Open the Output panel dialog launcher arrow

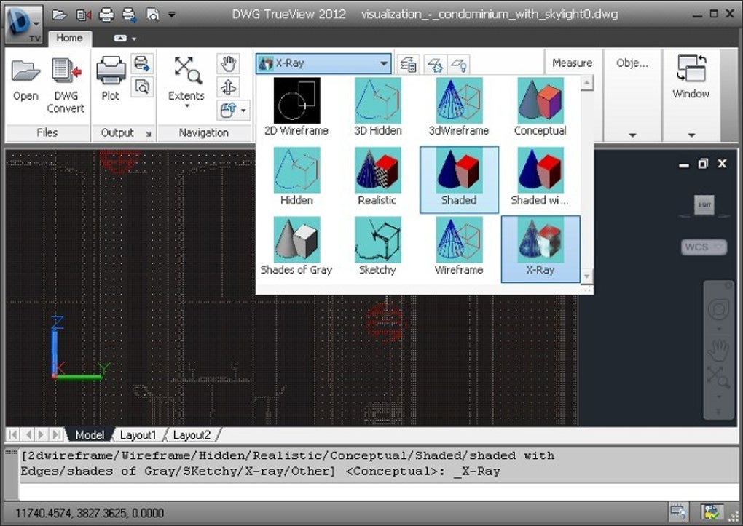(149, 134)
